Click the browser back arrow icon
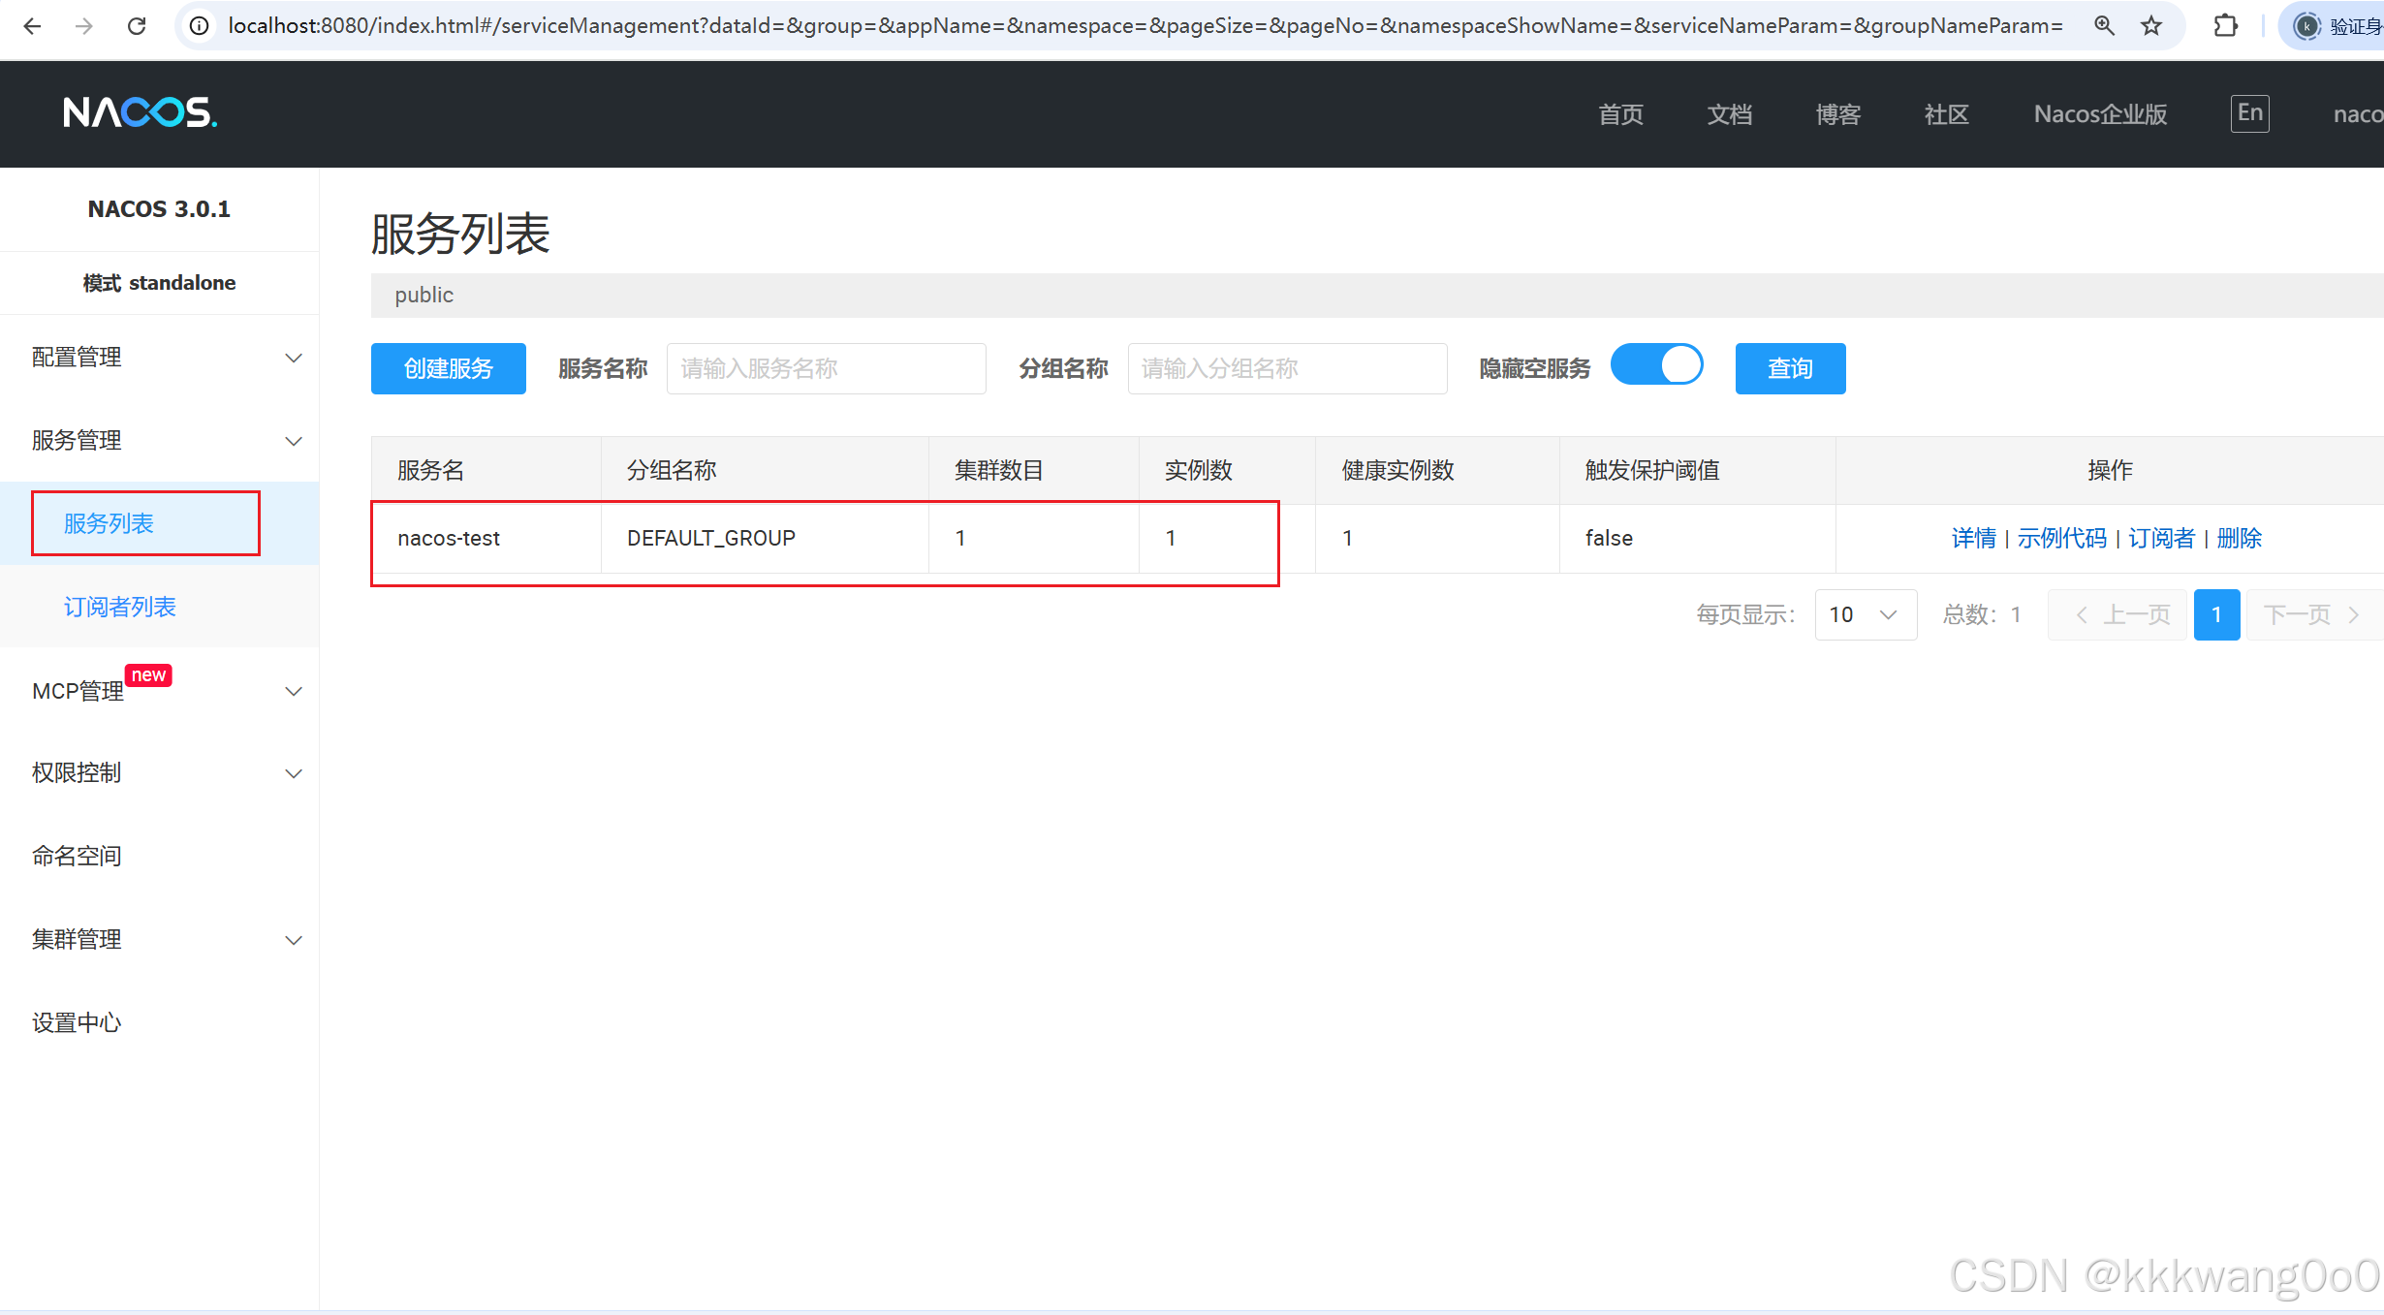Viewport: 2384px width, 1315px height. 32,26
